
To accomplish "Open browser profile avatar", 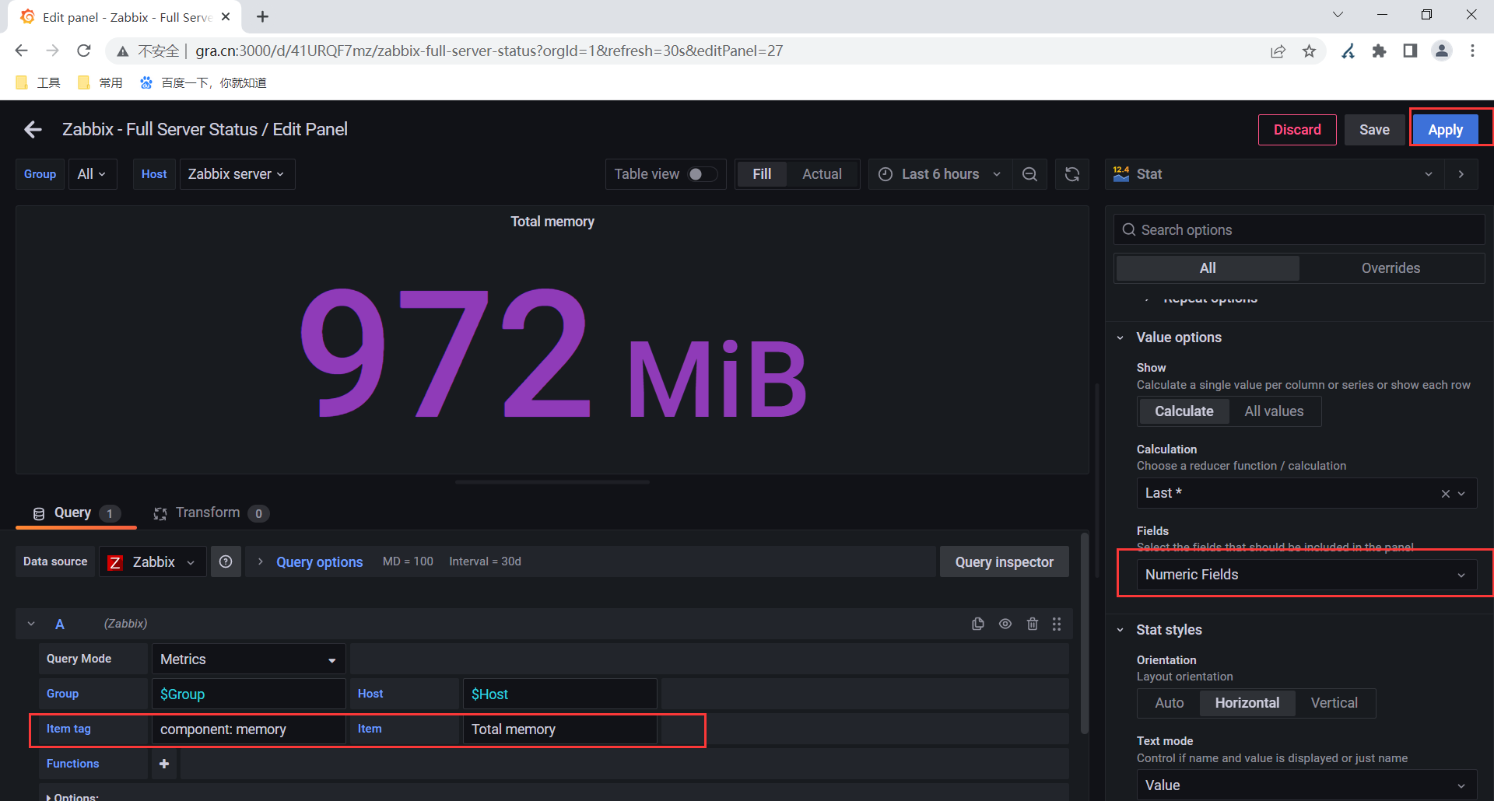I will click(1442, 51).
